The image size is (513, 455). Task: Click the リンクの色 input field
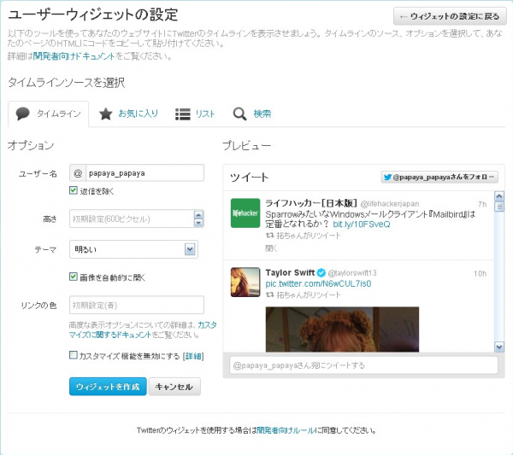(137, 305)
